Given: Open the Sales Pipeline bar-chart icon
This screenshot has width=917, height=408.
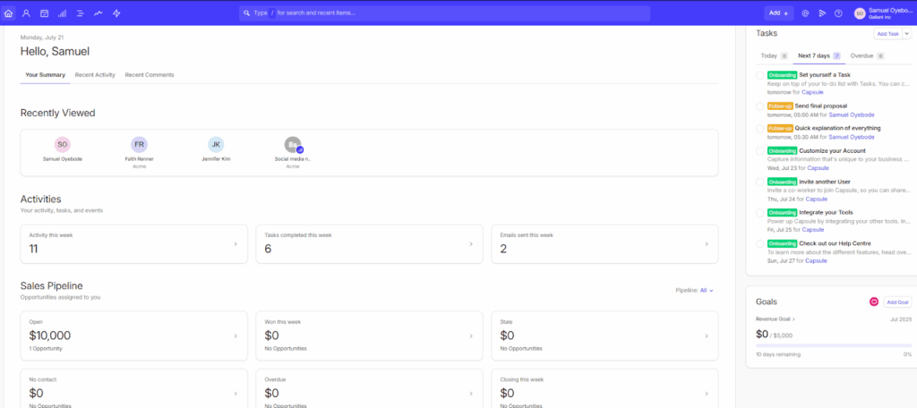Looking at the screenshot, I should (x=62, y=13).
